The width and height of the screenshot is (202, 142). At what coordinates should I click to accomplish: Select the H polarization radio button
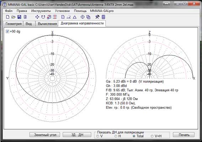(x=116, y=136)
